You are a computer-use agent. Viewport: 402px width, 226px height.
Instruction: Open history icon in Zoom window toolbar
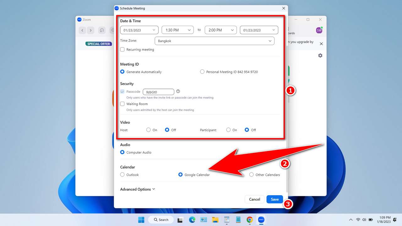click(102, 30)
